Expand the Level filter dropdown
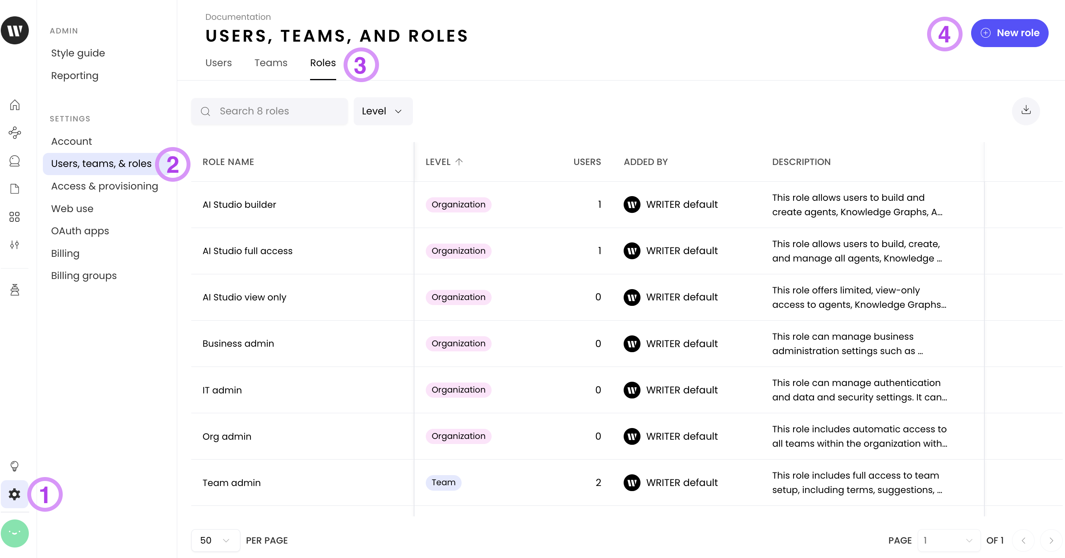The image size is (1065, 558). (383, 111)
